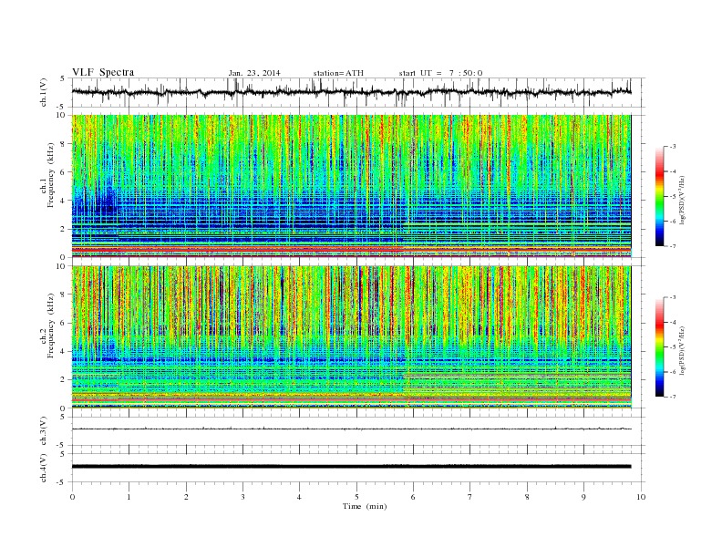Click the log(PSD) label beside ch.2 color bar
722x558 pixels.
(683, 351)
